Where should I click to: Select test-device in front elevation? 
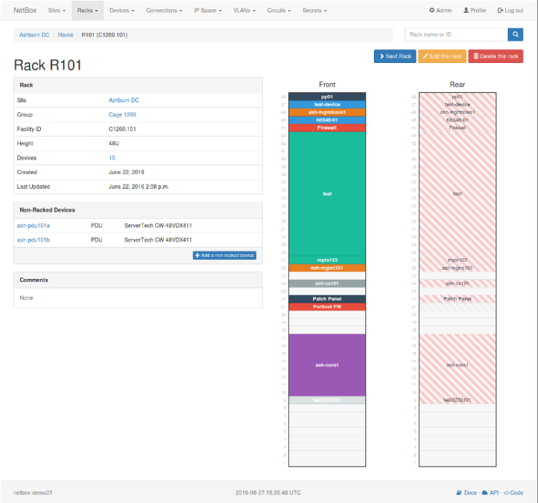coord(327,104)
